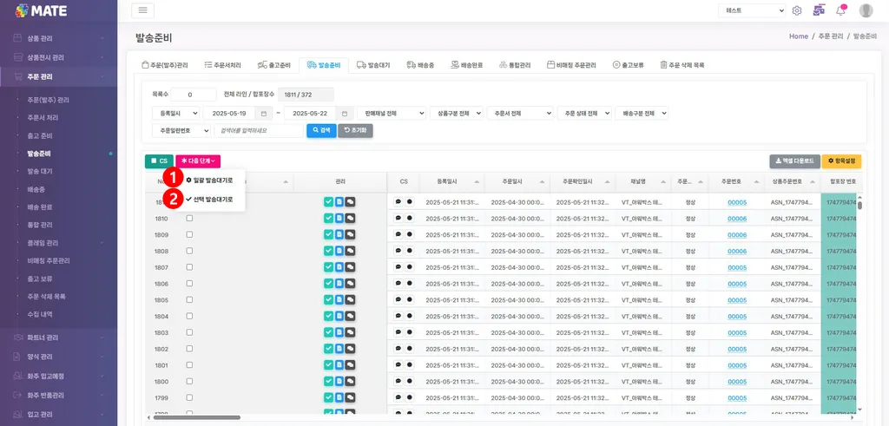Click the blue 검색 search button
889x426 pixels.
[321, 130]
